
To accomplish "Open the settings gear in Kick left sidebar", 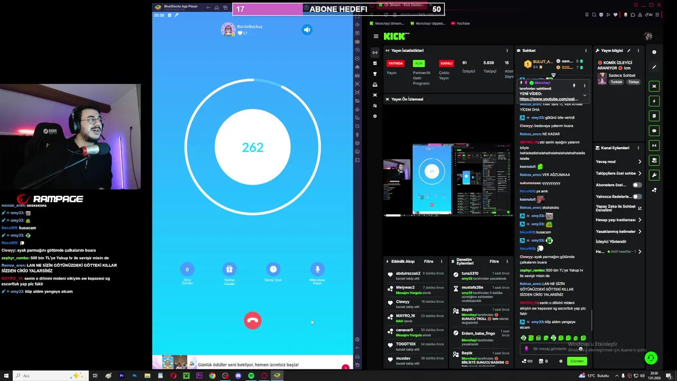I will (375, 116).
